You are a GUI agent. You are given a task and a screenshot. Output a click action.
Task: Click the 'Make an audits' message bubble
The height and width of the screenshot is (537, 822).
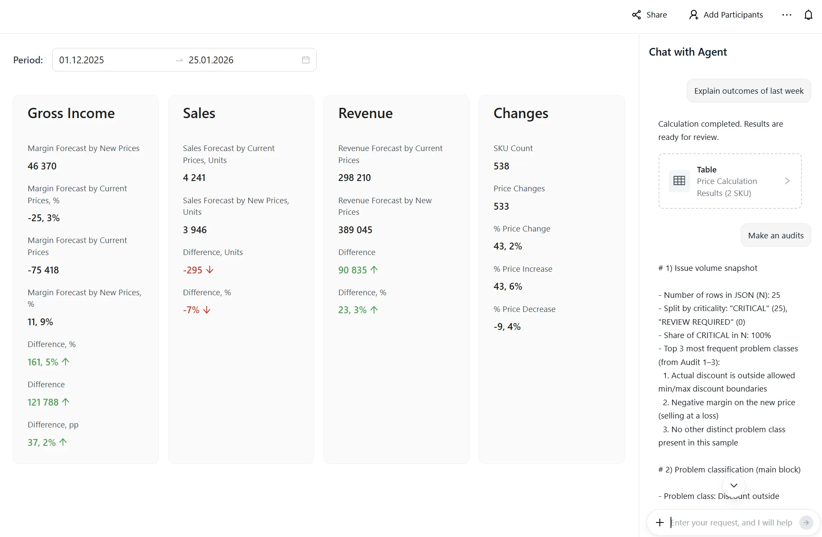click(775, 236)
